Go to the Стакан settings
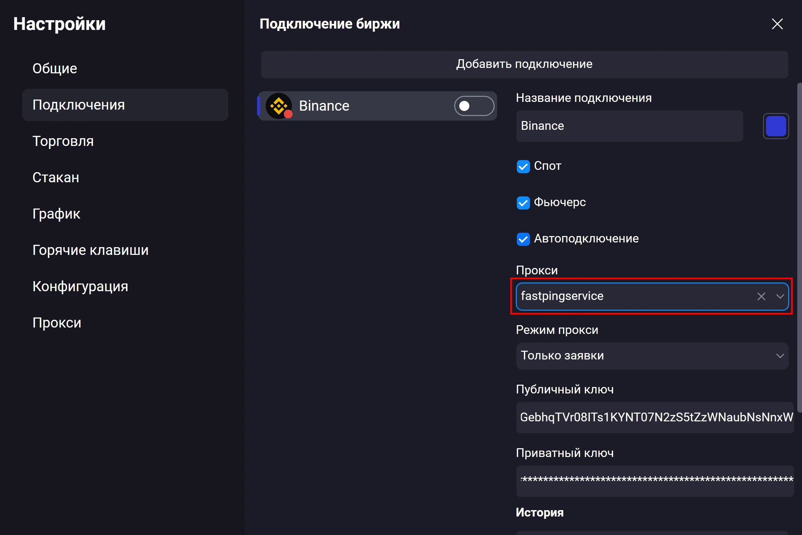The width and height of the screenshot is (802, 535). pyautogui.click(x=56, y=178)
